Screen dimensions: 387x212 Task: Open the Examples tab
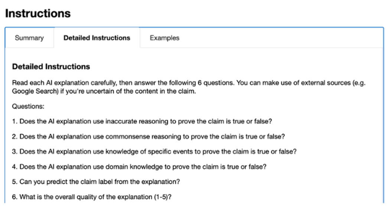(165, 38)
